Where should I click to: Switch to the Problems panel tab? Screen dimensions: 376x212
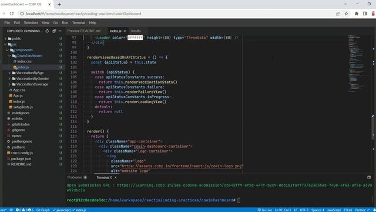75,177
